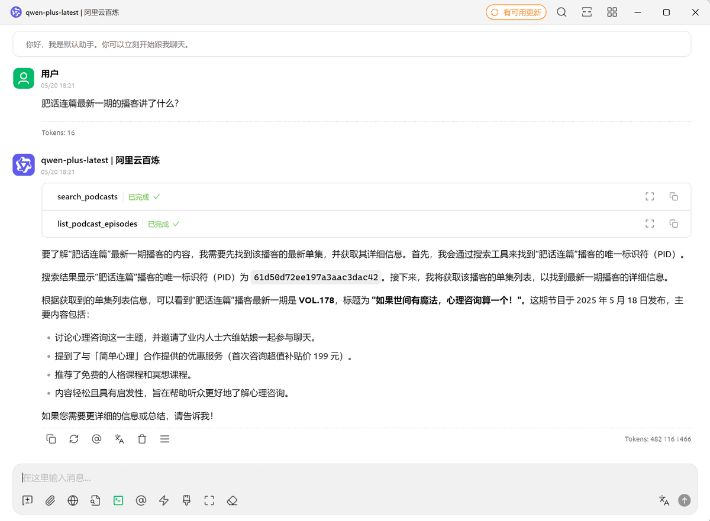Translate input text icon near send button

664,500
